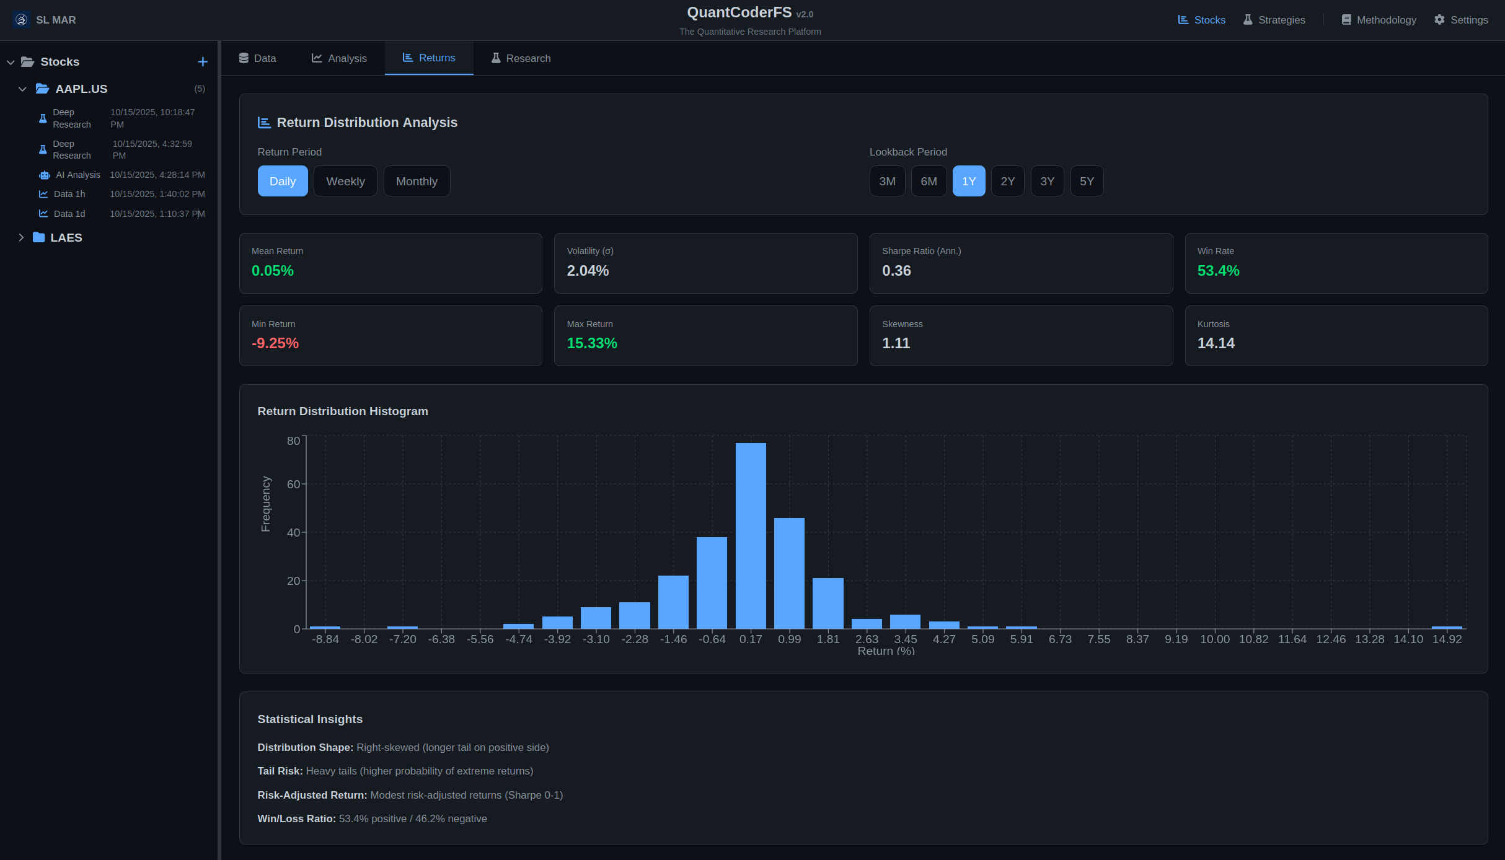Click the flask icon beside first Deep Research entry
This screenshot has width=1505, height=860.
pos(42,118)
